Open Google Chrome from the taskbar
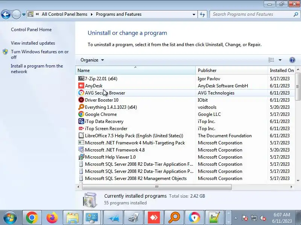 (32, 217)
